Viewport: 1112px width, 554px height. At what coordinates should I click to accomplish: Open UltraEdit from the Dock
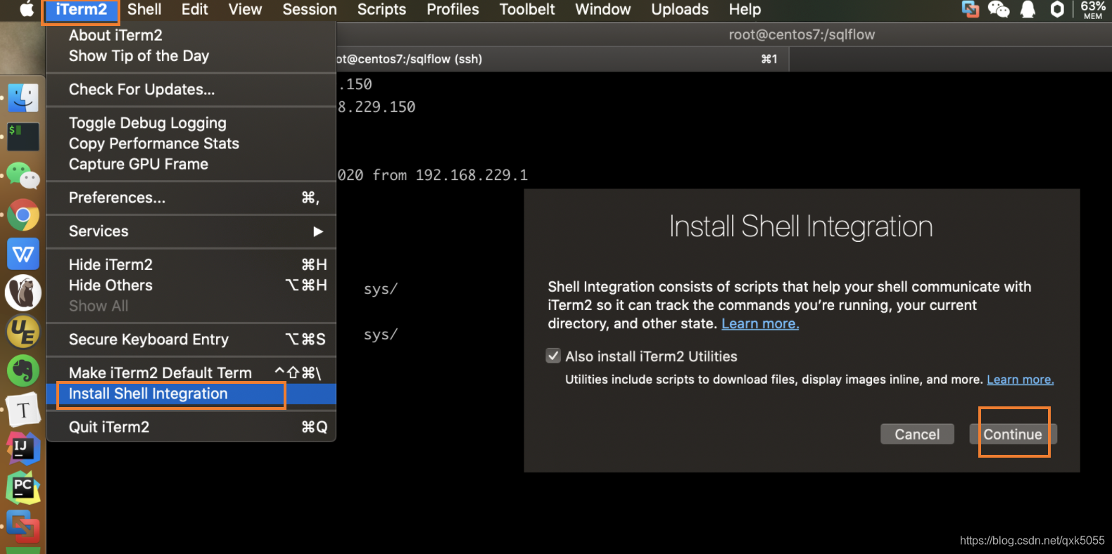point(23,332)
